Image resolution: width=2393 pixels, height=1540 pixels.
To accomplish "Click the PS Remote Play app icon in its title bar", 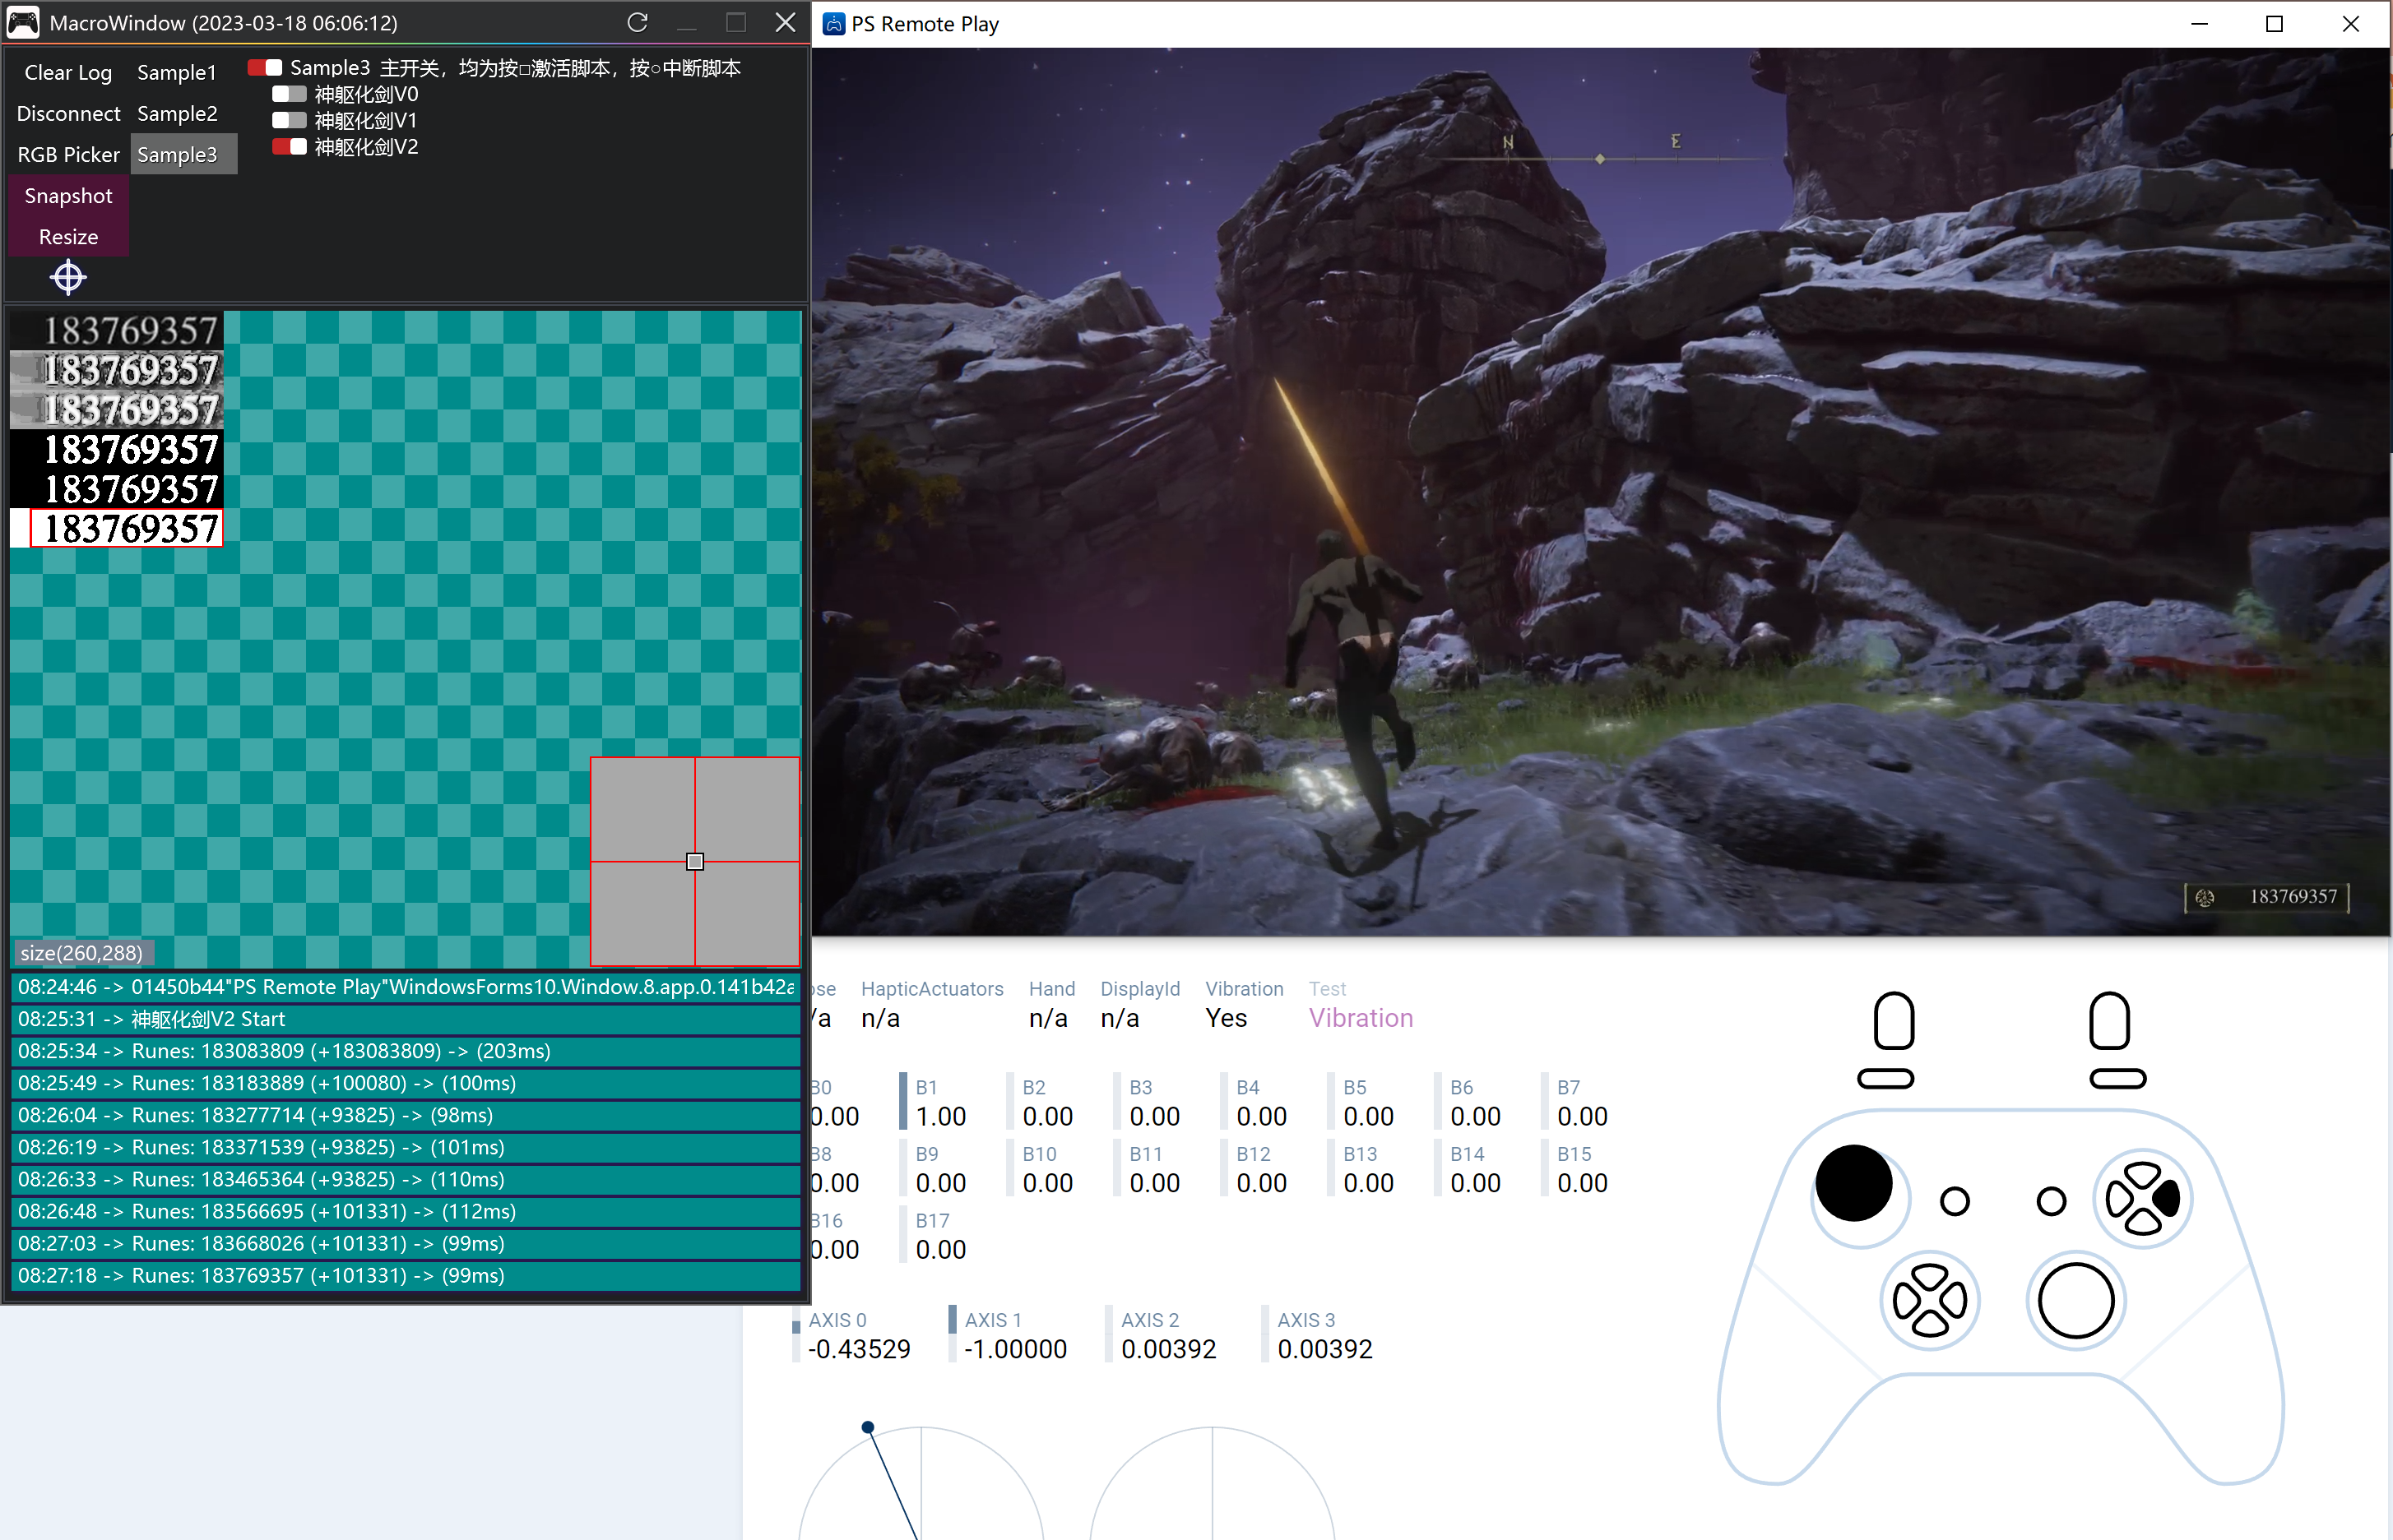I will click(x=833, y=24).
